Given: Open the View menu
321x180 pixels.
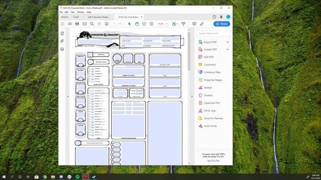Looking at the screenshot, I should tap(73, 12).
